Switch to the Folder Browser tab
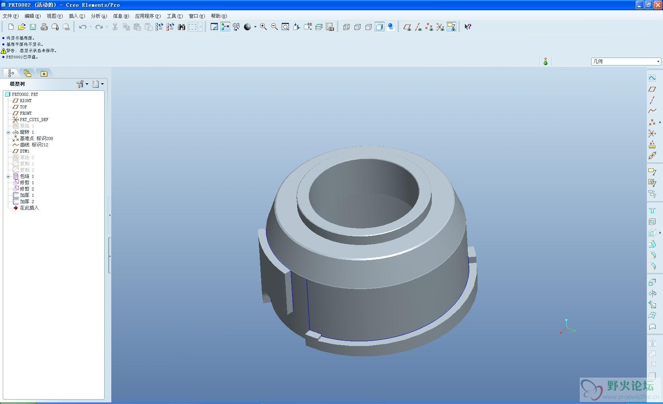663x404 pixels. [x=27, y=73]
